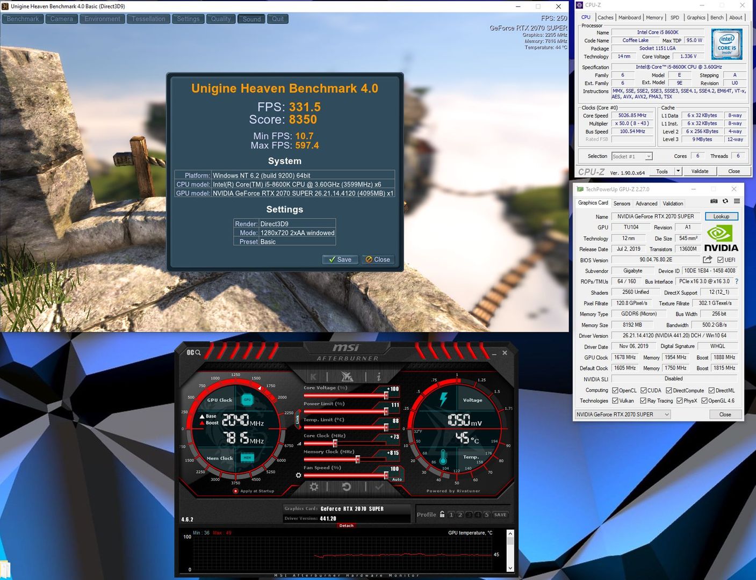756x580 pixels.
Task: Toggle the CUDA checkbox in GPU-Z
Action: pos(644,390)
